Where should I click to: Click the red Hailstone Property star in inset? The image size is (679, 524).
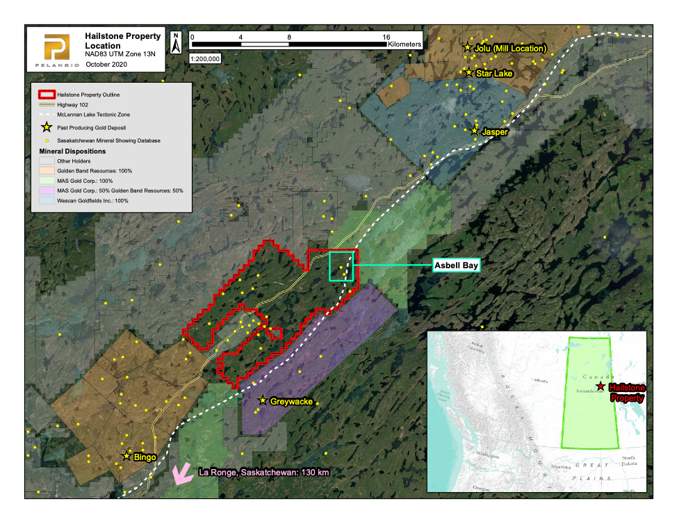(600, 386)
